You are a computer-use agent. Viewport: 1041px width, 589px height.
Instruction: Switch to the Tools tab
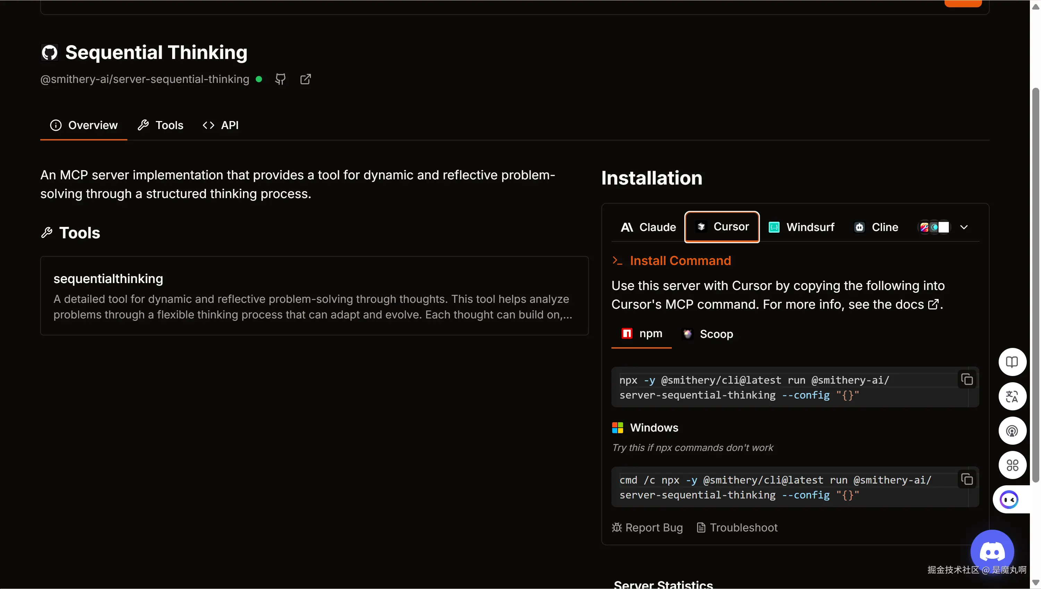click(x=161, y=126)
